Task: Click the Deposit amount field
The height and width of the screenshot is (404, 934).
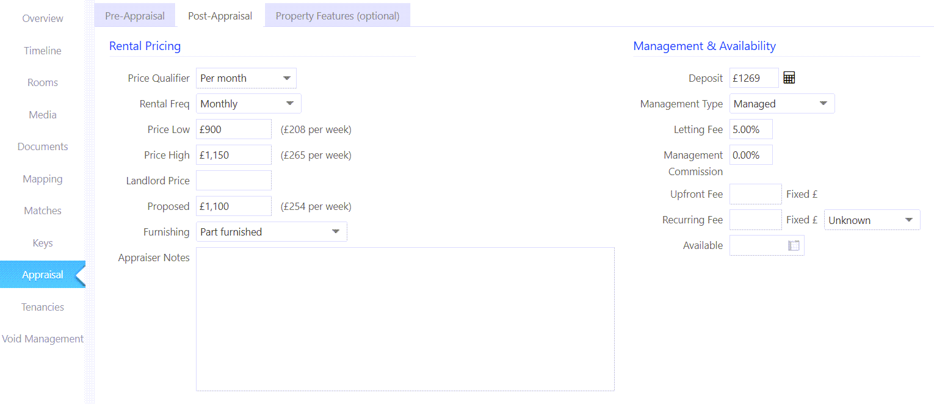Action: [x=754, y=78]
